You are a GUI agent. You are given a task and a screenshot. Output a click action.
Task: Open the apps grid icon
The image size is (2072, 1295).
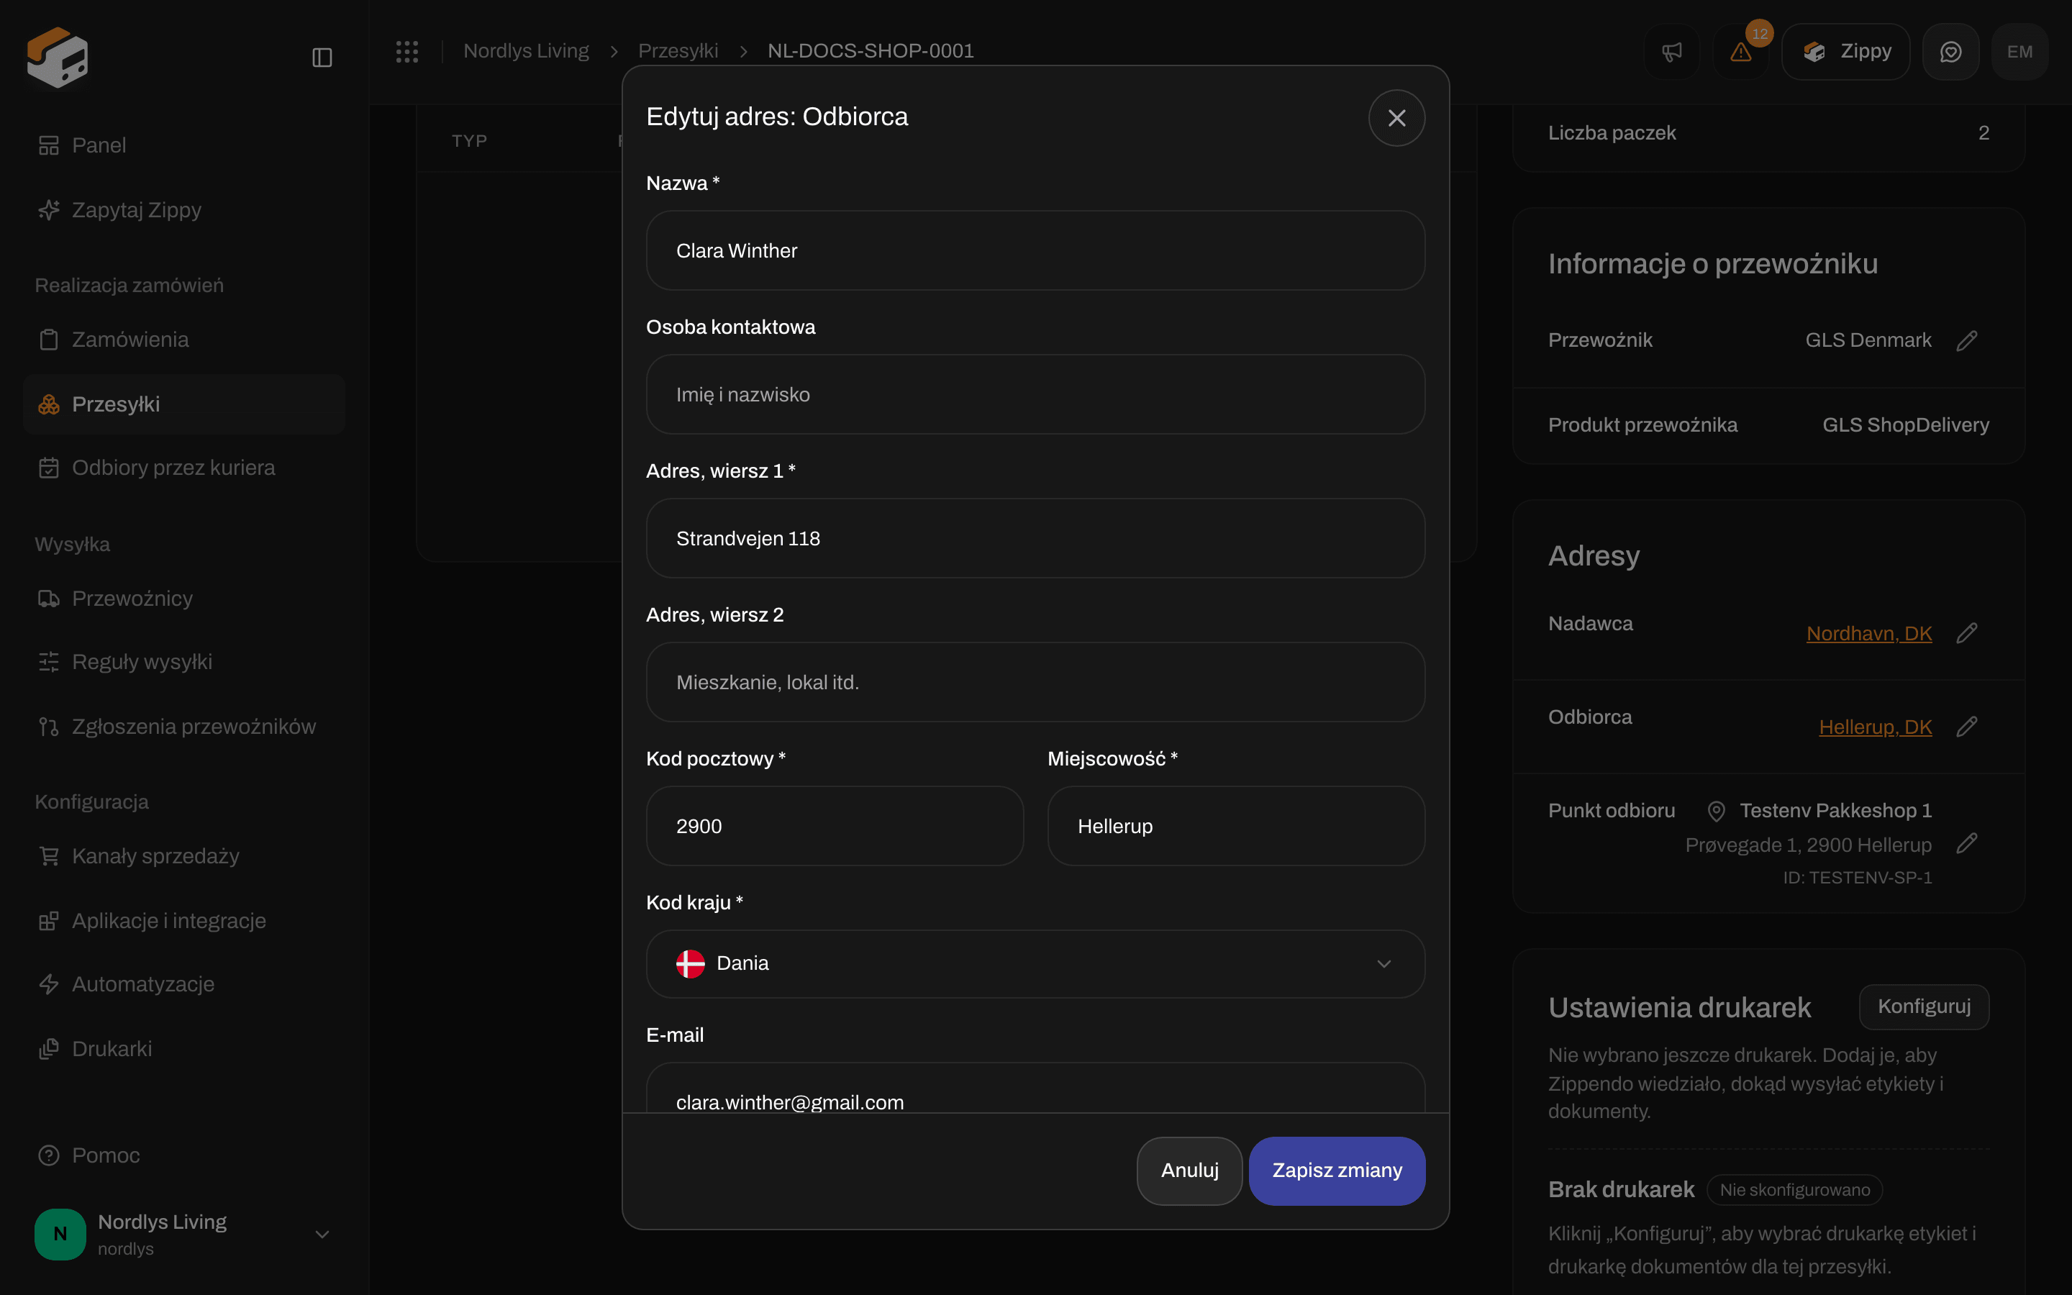click(406, 51)
